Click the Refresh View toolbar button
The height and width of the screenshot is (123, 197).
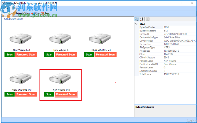click(x=21, y=14)
